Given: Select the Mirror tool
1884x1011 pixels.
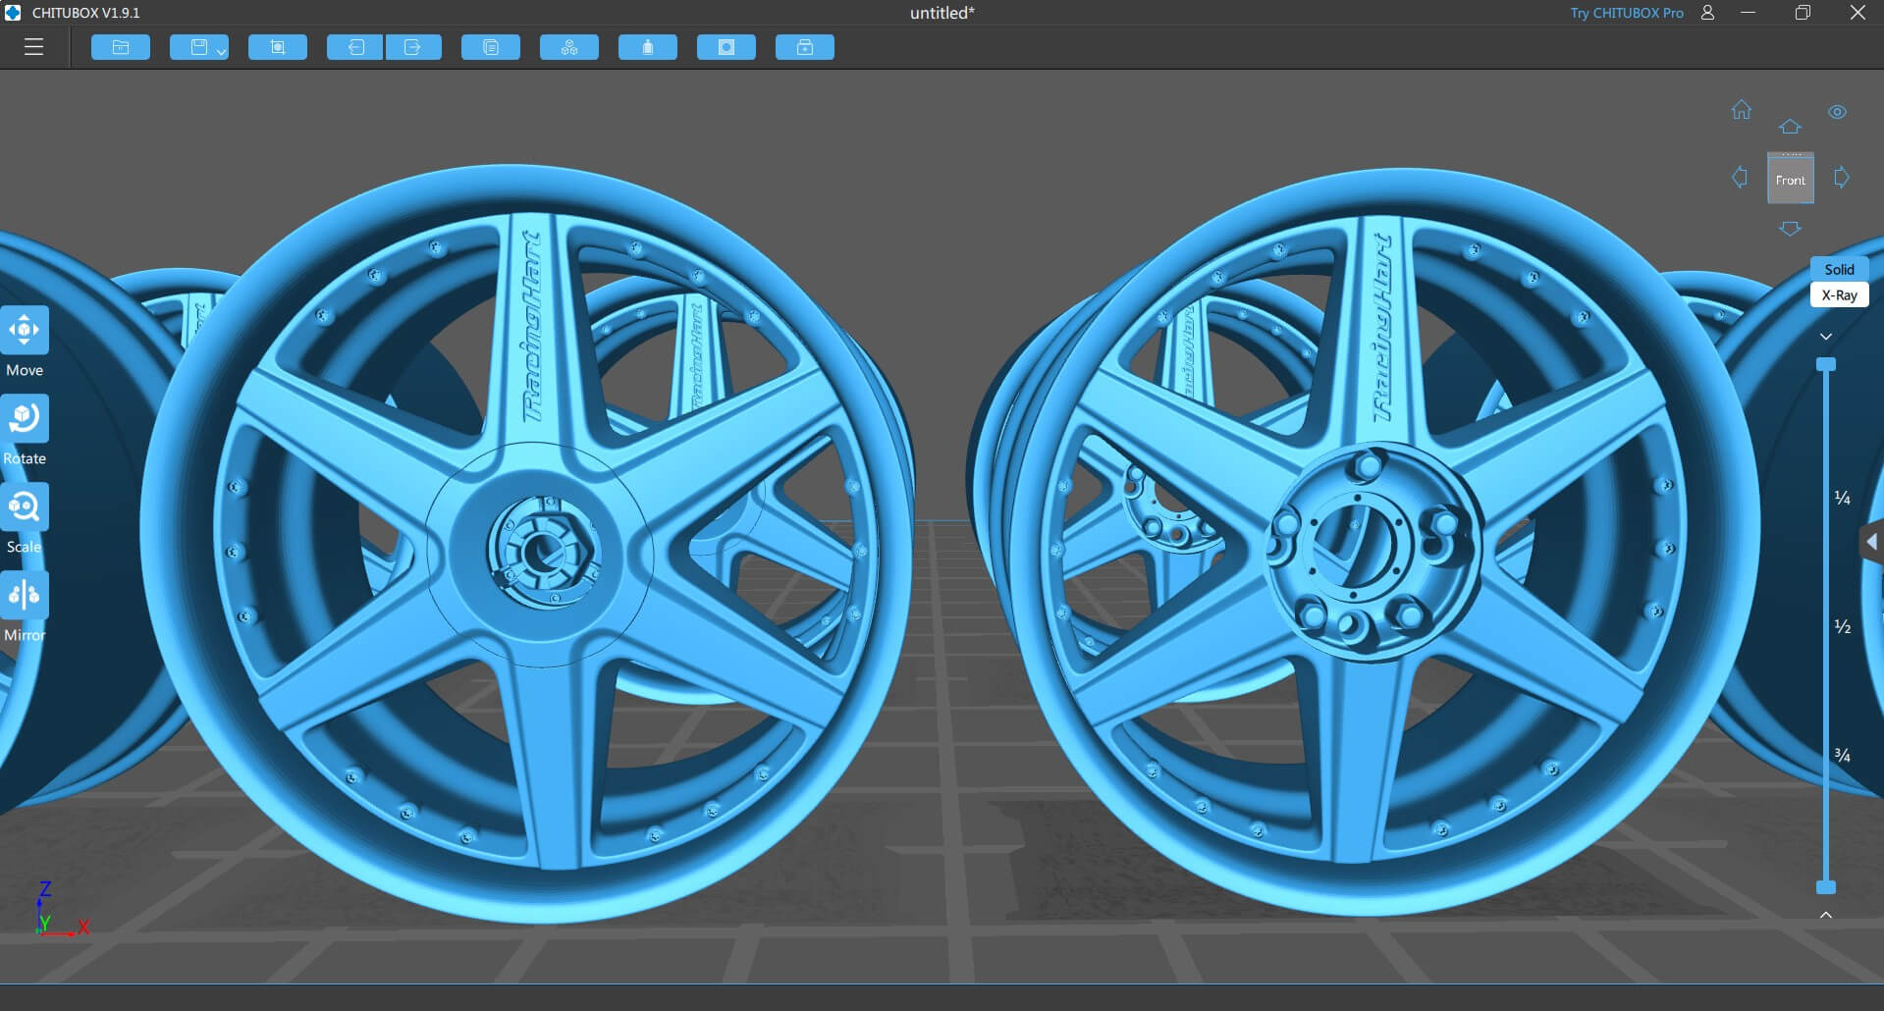Looking at the screenshot, I should 25,597.
